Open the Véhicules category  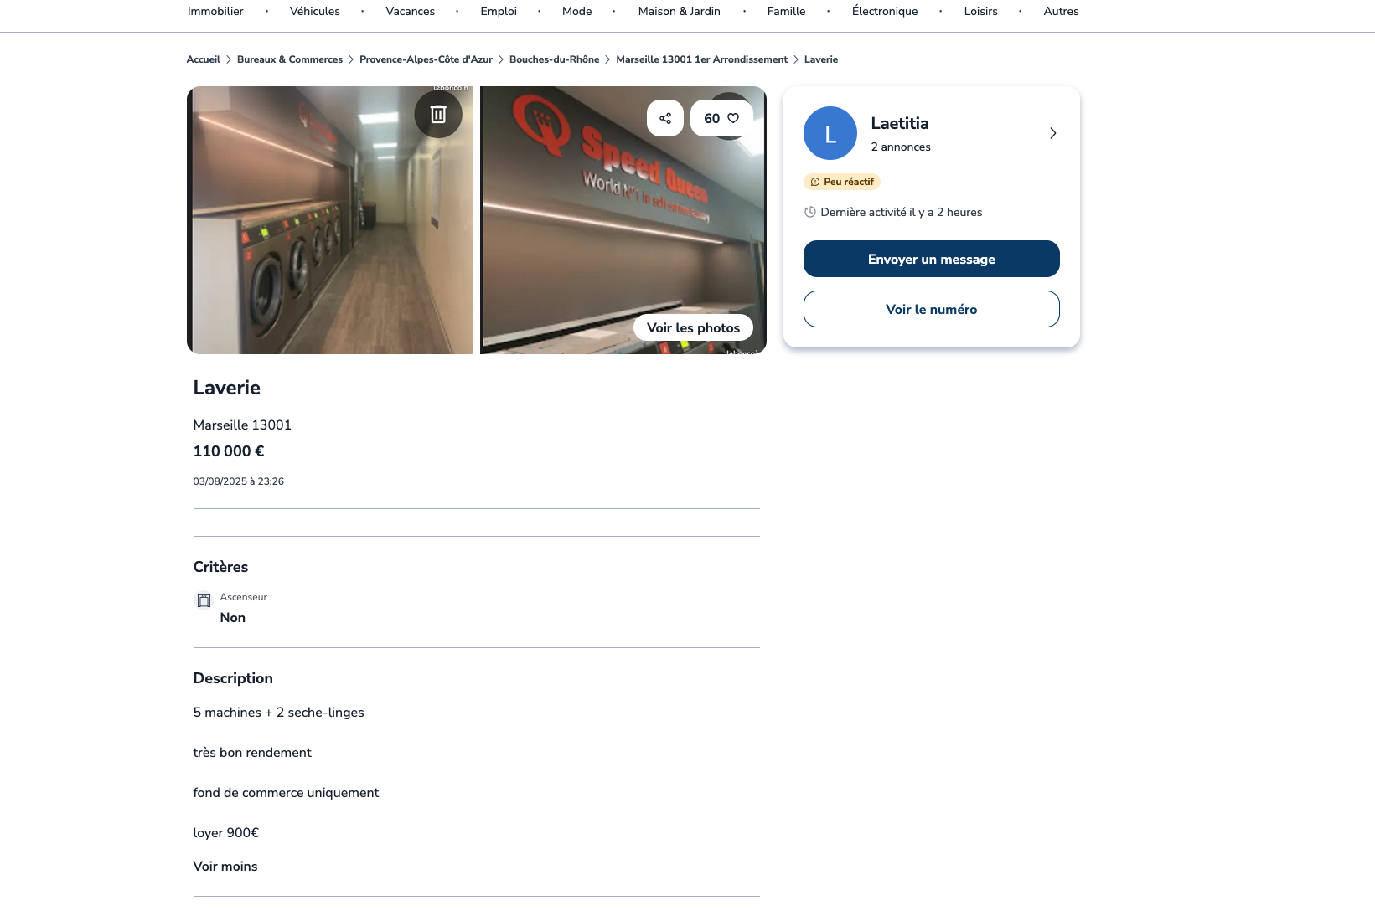pos(315,11)
